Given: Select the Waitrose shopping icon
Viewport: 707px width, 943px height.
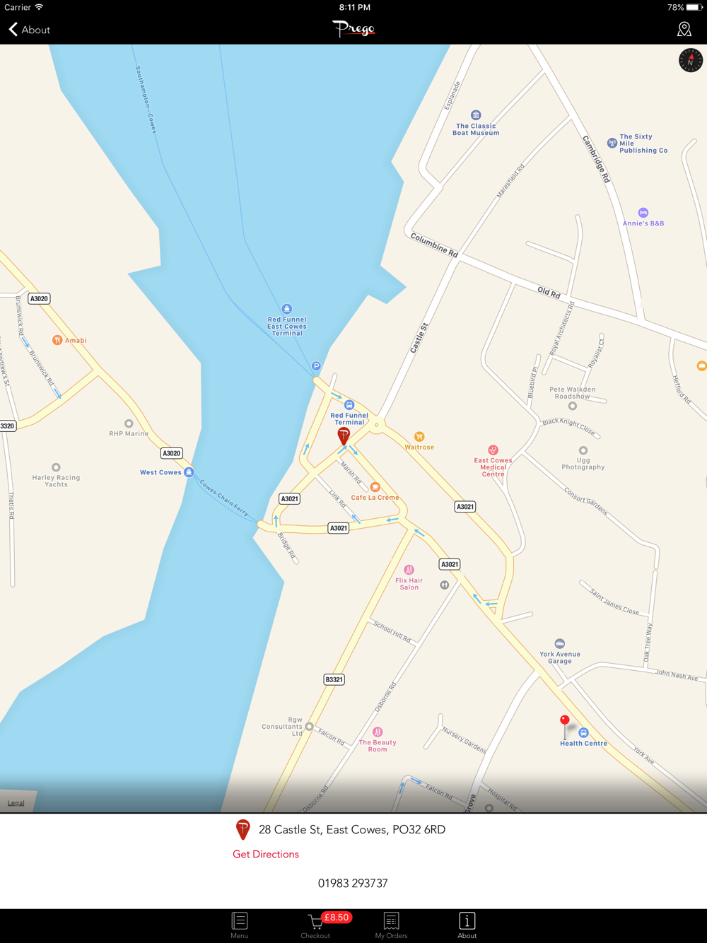Looking at the screenshot, I should tap(419, 437).
